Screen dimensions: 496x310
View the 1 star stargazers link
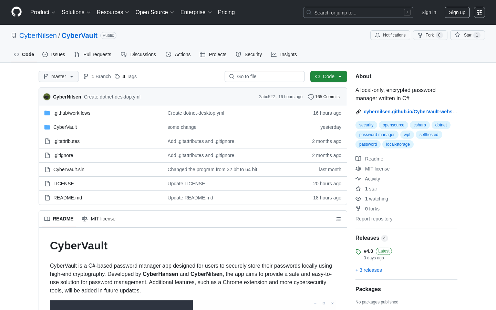tap(366, 189)
